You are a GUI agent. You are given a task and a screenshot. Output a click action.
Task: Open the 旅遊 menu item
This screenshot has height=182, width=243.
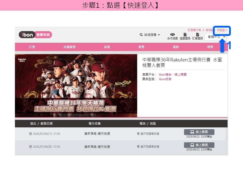pos(107,47)
